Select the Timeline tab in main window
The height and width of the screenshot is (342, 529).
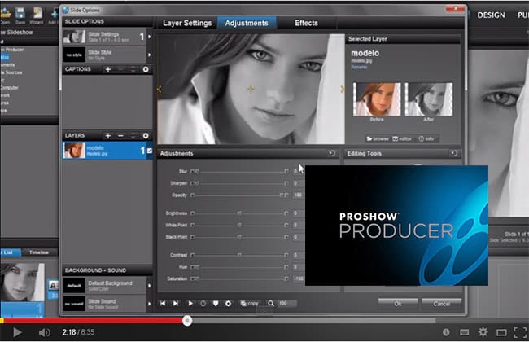[x=39, y=252]
